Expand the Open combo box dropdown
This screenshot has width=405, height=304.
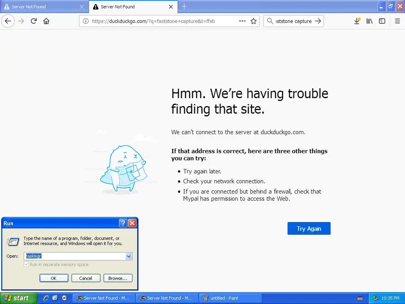click(x=129, y=256)
